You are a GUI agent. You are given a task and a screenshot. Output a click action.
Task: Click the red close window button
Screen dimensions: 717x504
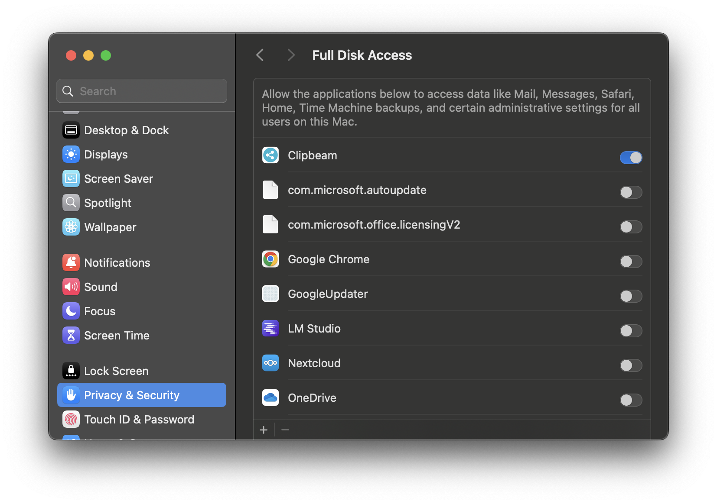[x=71, y=55]
